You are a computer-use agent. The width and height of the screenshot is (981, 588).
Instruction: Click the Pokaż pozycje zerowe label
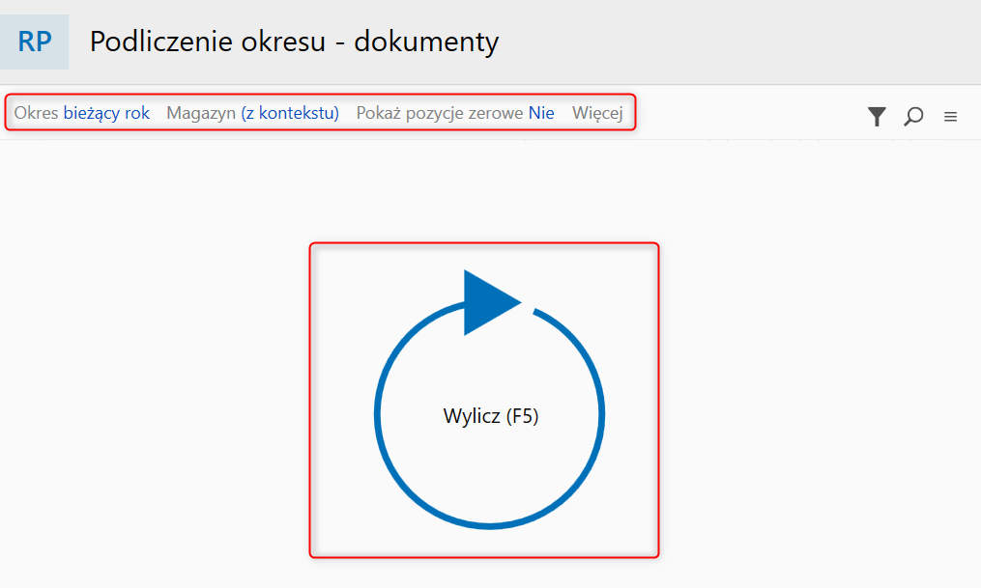(439, 113)
